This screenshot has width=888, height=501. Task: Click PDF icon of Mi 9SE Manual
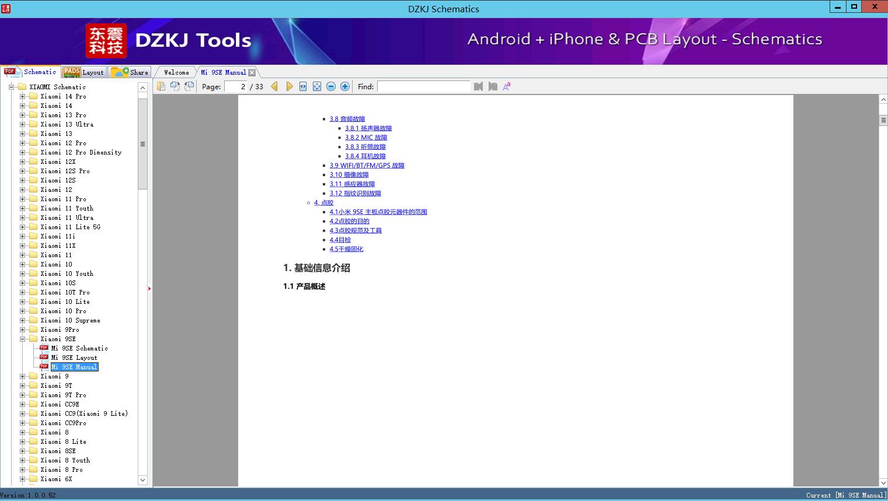44,367
